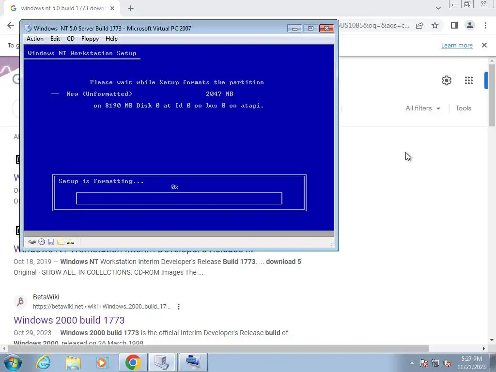
Task: Open Windows Media Player from taskbar
Action: (x=102, y=362)
